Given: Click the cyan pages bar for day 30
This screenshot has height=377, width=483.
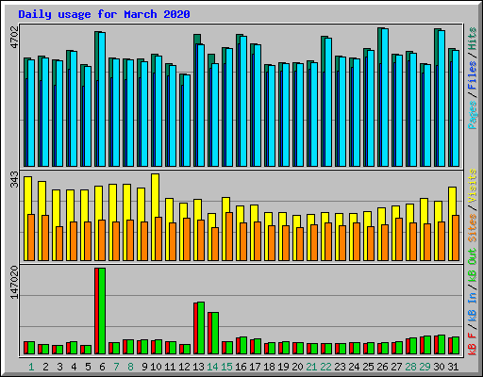Looking at the screenshot, I should tap(441, 98).
